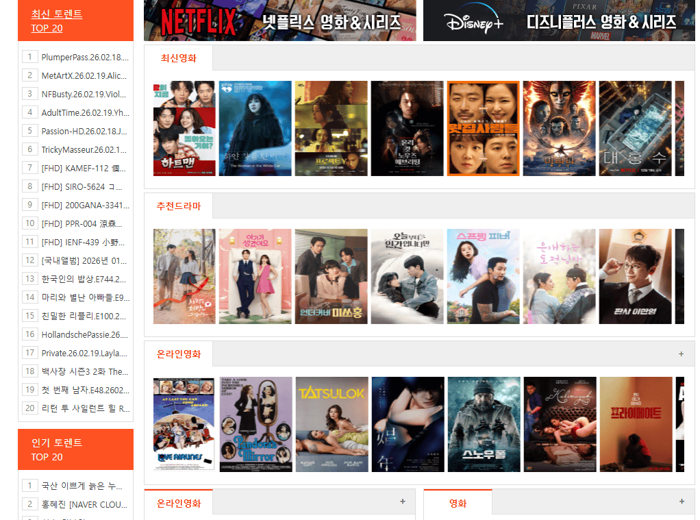Open the 윗집 사람들 orange poster
The width and height of the screenshot is (700, 520).
point(483,128)
